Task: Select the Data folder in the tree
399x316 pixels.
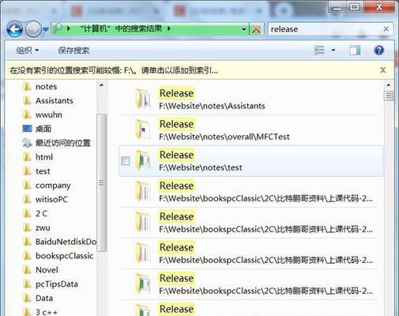Action: coord(44,298)
